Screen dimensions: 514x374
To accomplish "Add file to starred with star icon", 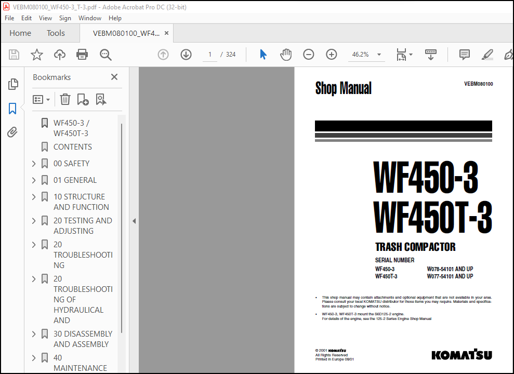I will [37, 55].
